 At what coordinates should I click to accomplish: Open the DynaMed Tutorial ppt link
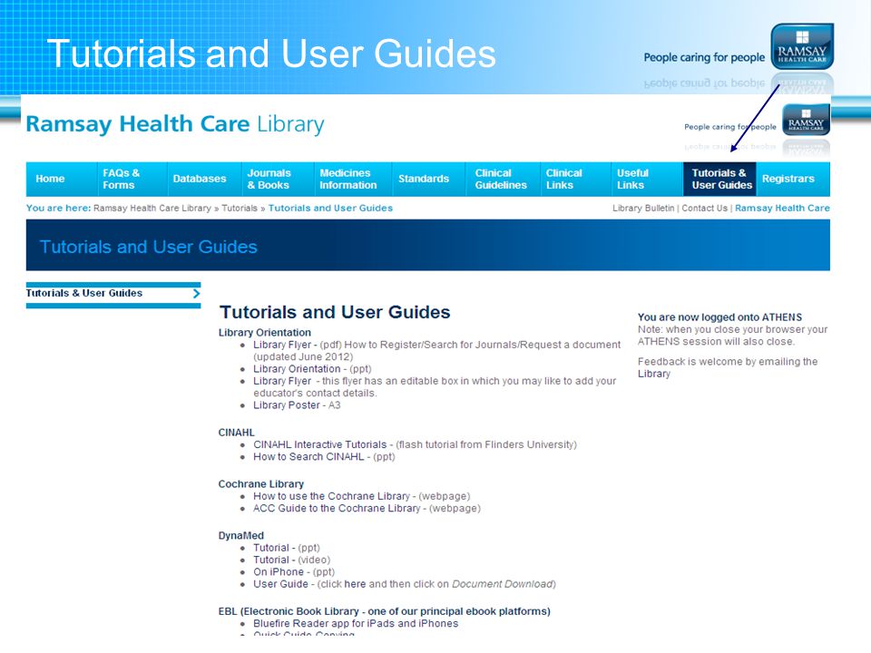click(x=271, y=548)
